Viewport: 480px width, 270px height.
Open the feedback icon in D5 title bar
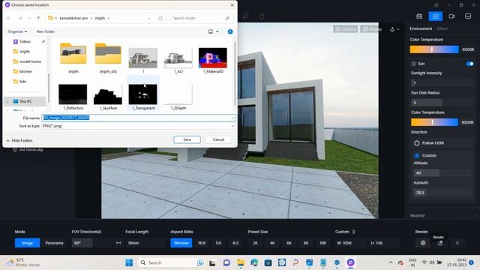point(436,5)
